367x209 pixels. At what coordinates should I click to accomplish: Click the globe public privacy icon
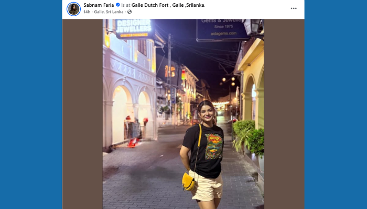[x=129, y=12]
